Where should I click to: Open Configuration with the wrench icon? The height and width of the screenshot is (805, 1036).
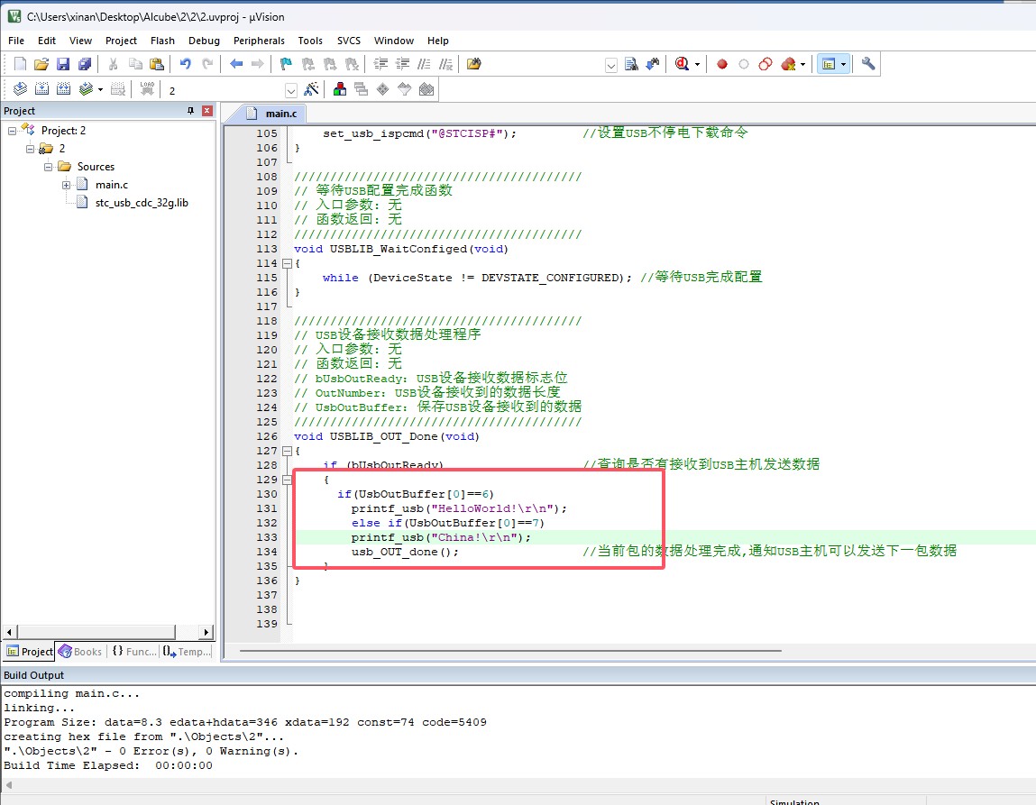(x=868, y=64)
